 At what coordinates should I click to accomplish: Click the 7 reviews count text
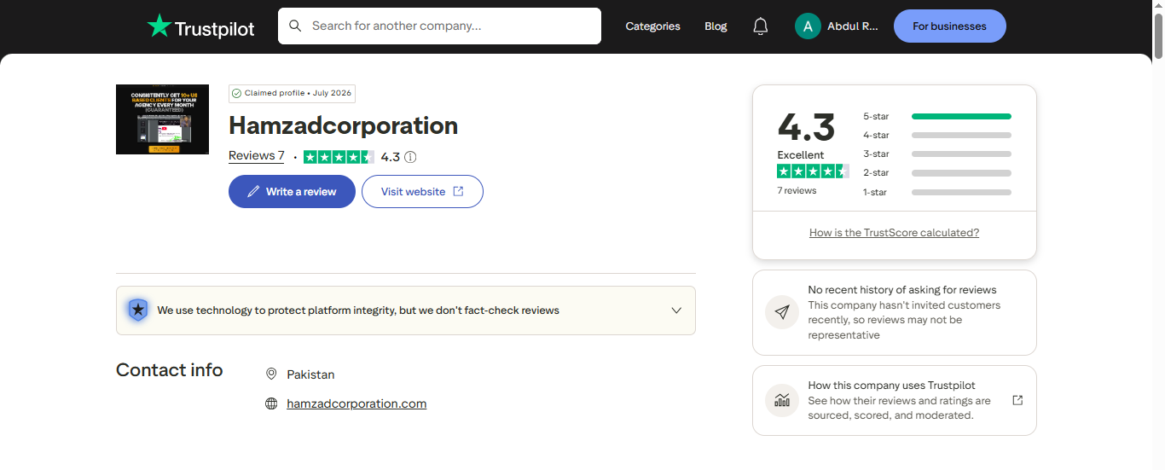797,191
